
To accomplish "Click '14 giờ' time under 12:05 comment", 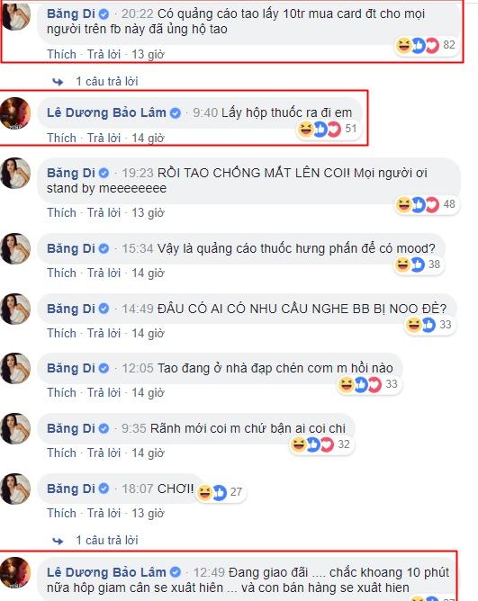I will [x=148, y=393].
